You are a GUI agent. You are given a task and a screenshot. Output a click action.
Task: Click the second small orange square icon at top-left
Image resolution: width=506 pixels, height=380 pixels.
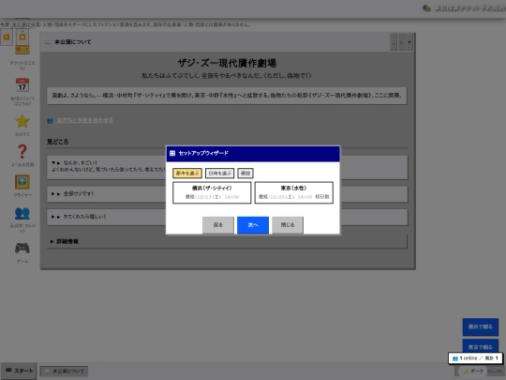[22, 37]
